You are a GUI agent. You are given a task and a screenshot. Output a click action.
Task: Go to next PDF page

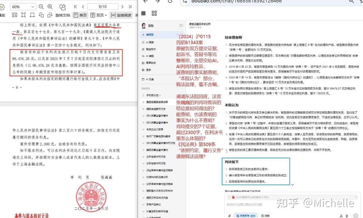click(122, 7)
